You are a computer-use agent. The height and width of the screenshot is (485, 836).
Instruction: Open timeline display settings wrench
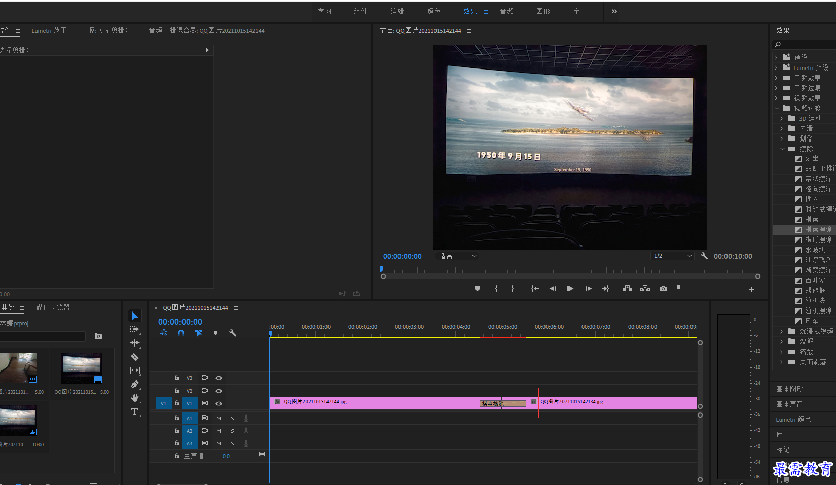pyautogui.click(x=233, y=333)
